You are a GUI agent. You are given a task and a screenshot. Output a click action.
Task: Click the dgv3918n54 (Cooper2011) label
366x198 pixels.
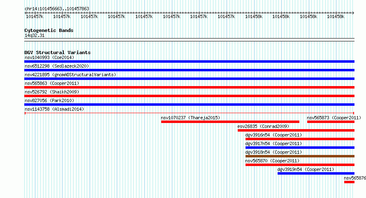coord(273,152)
